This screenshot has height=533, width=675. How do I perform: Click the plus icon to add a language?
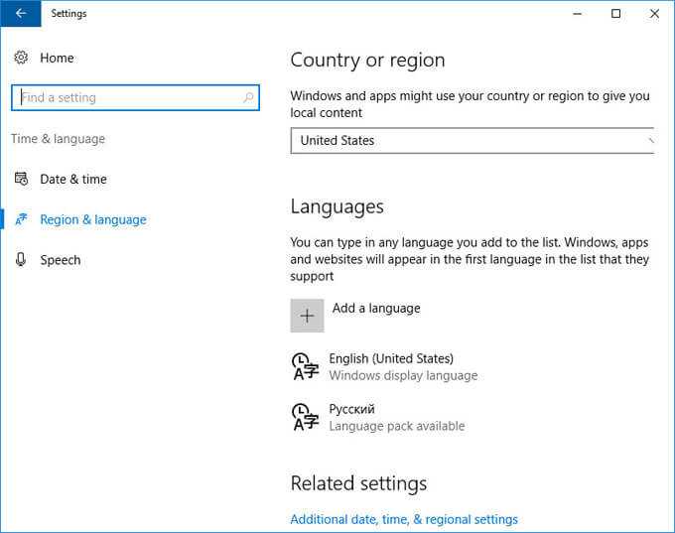307,316
